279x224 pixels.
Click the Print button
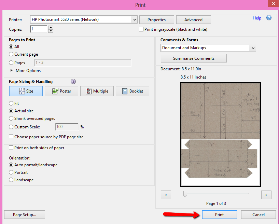pyautogui.click(x=219, y=214)
